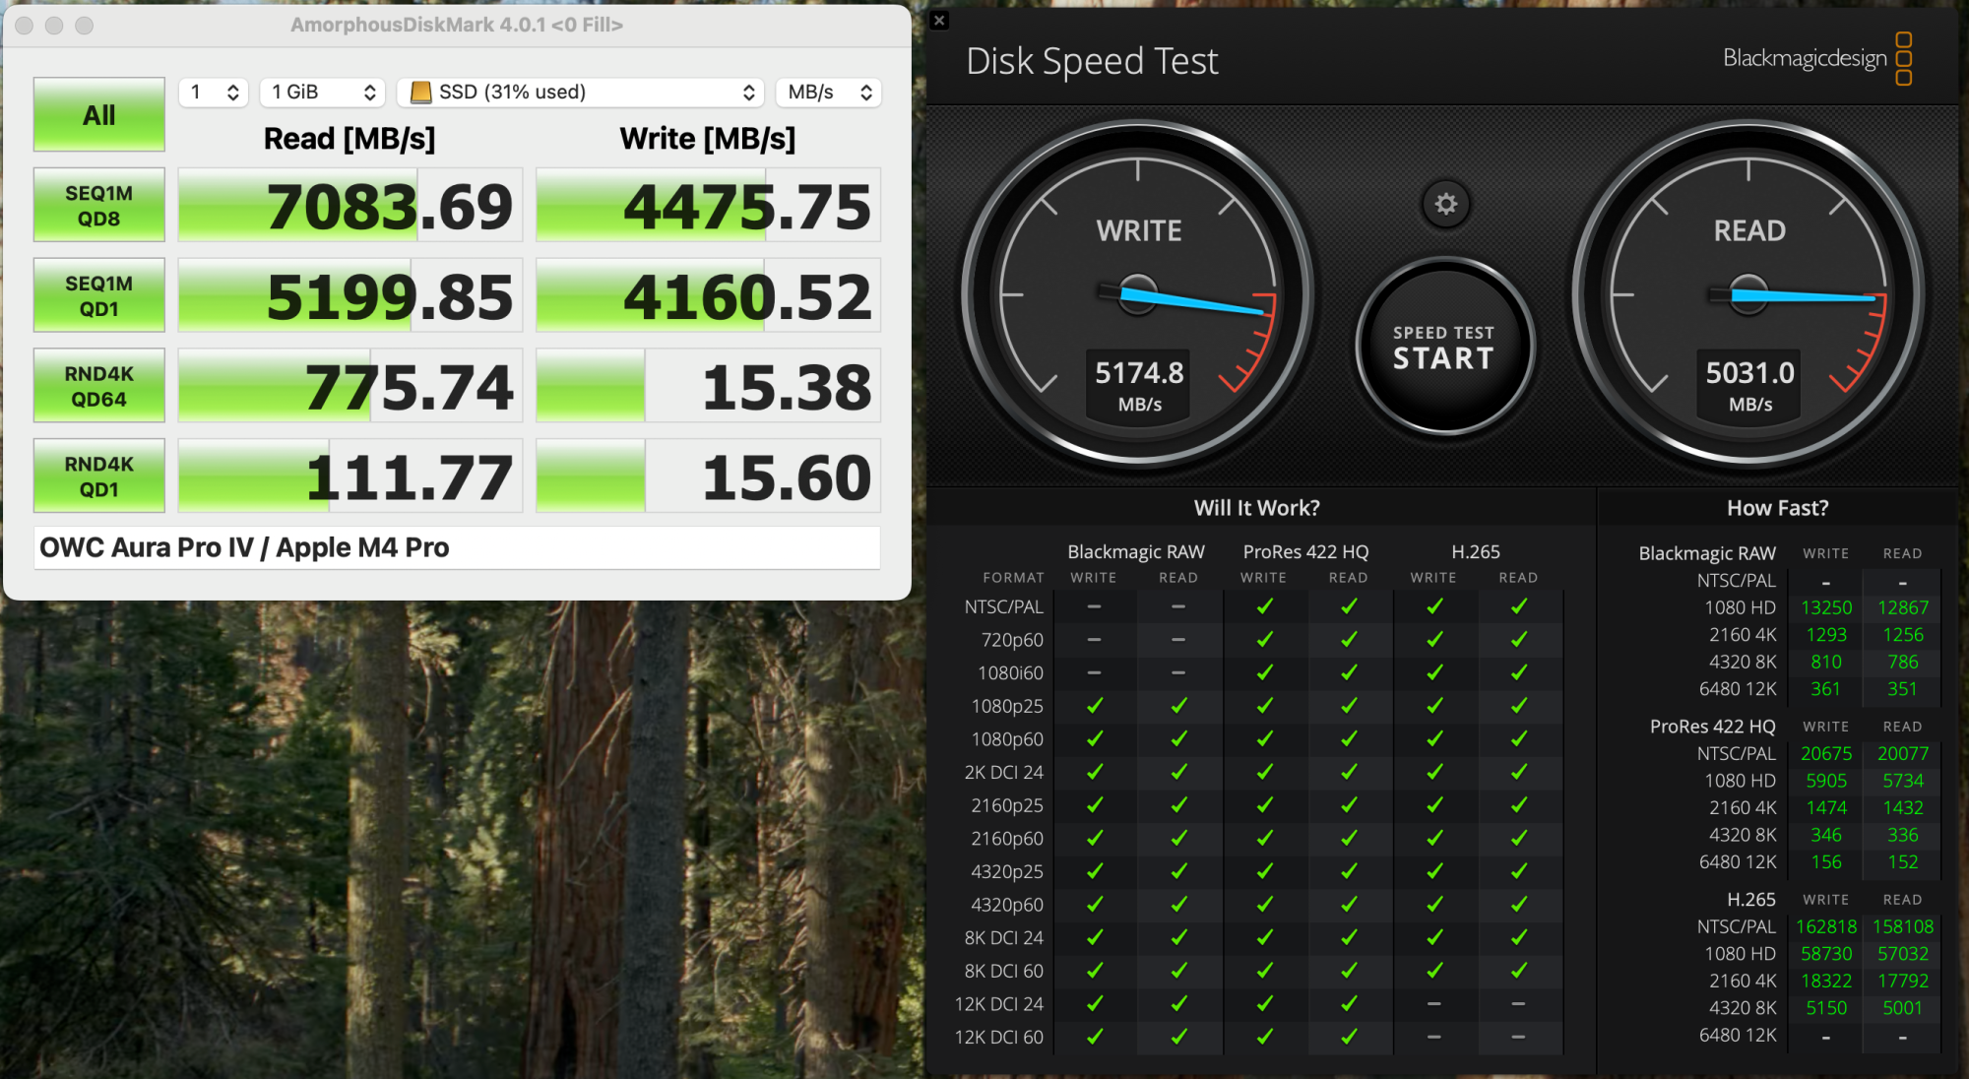Launch the RND4K QD1 benchmark

99,476
